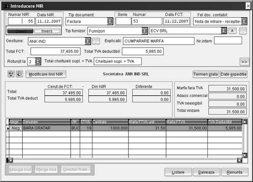
Task: Open Date expeditie button
Action: (234, 74)
